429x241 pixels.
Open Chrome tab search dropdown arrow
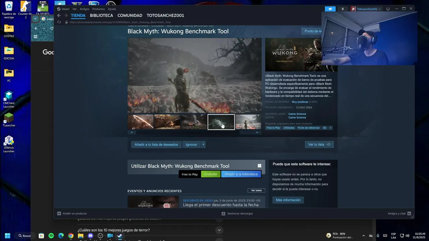[36, 19]
